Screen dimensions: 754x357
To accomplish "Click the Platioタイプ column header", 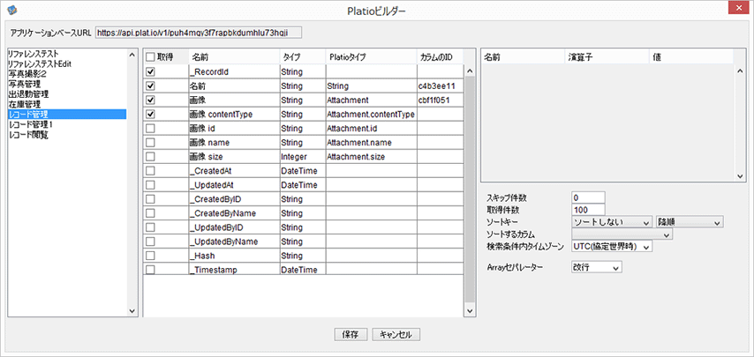I will (x=371, y=57).
